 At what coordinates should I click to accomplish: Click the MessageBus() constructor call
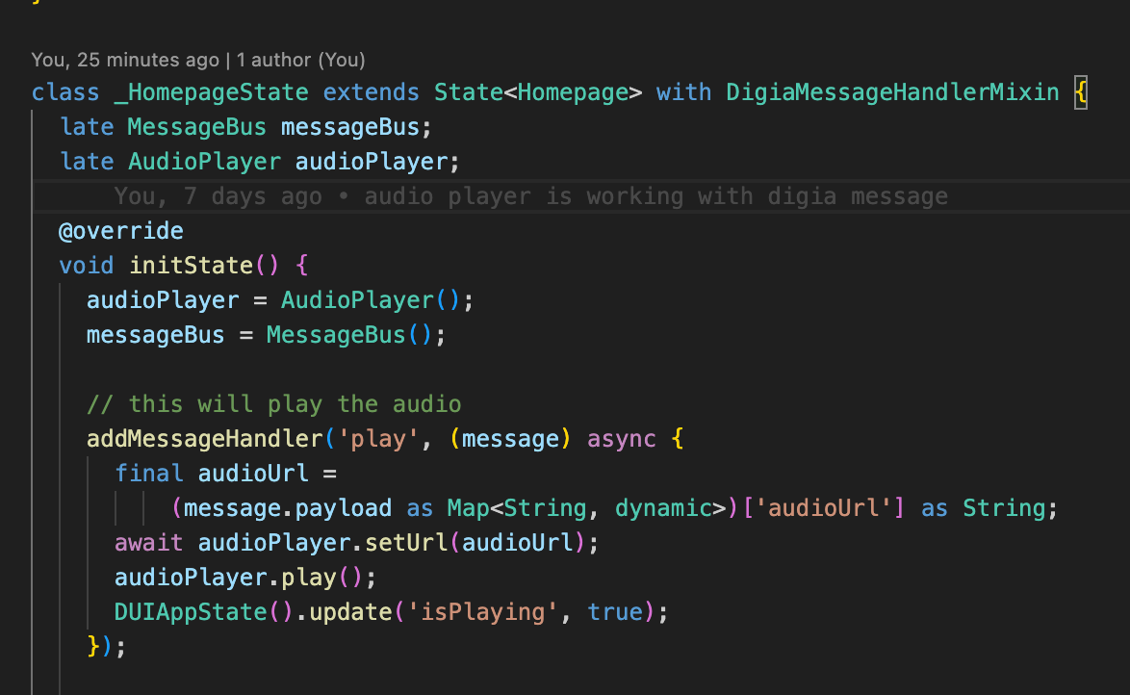348,335
